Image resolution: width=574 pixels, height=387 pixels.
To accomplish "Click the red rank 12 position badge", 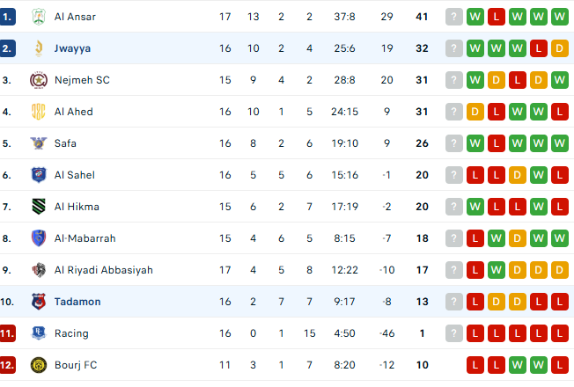I will pos(8,365).
